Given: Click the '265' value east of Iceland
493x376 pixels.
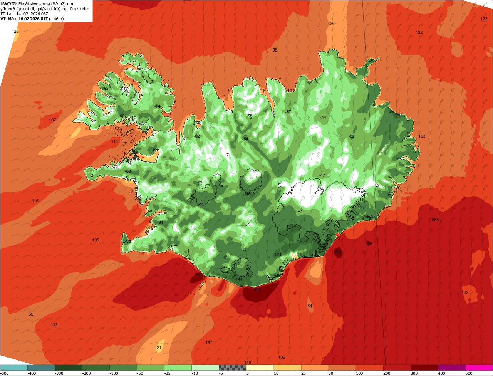Looking at the screenshot, I should [435, 220].
